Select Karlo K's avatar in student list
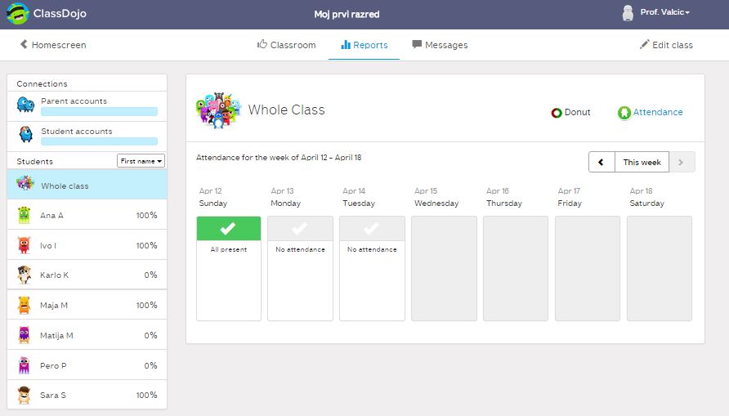Viewport: 729px width, 416px height. tap(25, 275)
